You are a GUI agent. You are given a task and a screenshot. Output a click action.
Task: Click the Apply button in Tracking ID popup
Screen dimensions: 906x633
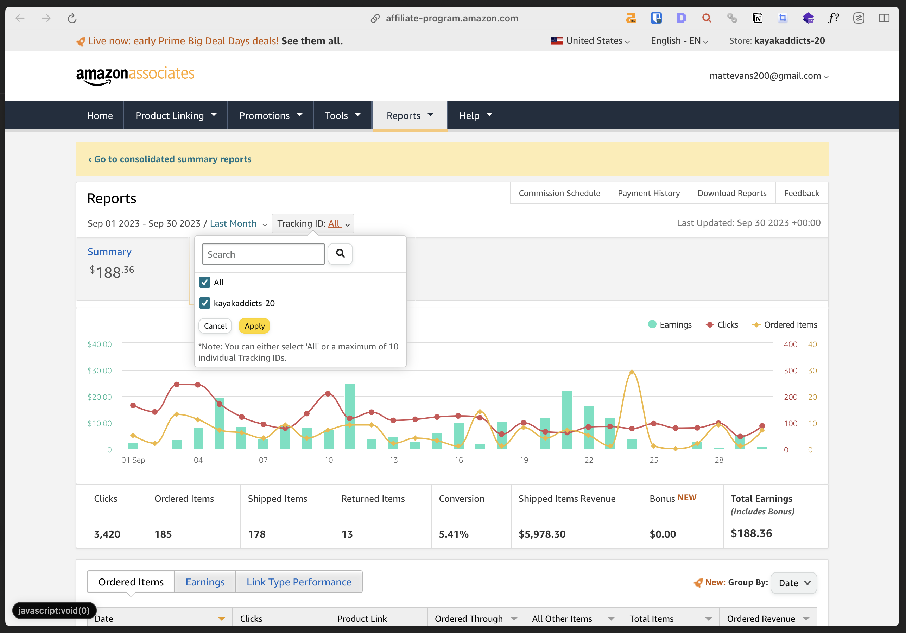[x=254, y=326]
